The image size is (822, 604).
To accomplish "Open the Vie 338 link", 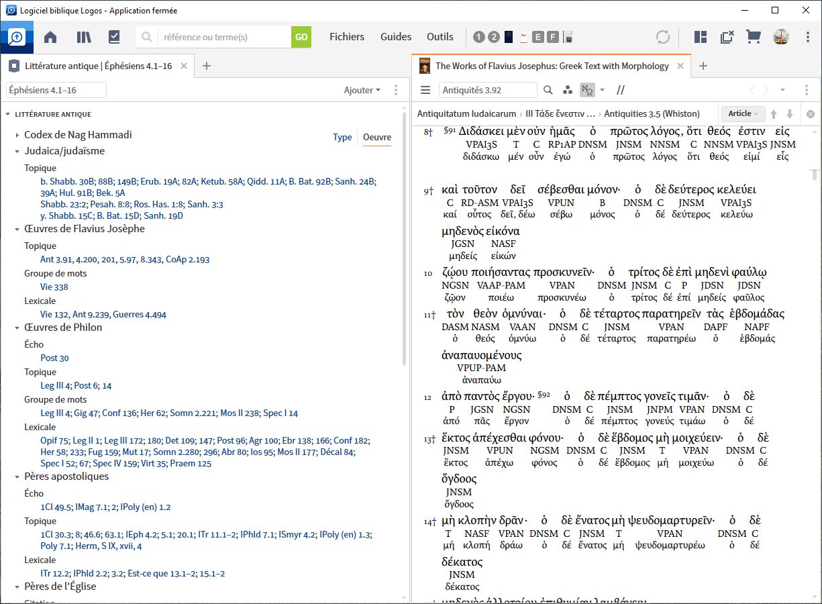I will coord(54,287).
